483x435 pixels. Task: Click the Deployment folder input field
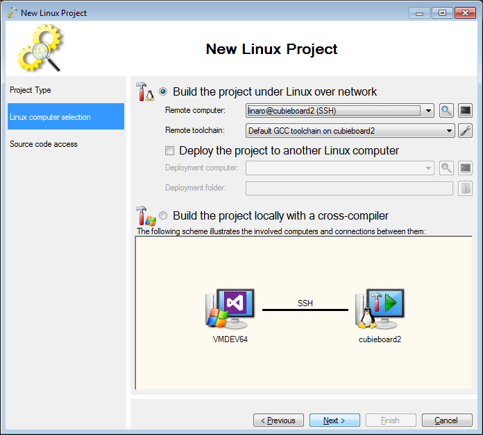(349, 188)
